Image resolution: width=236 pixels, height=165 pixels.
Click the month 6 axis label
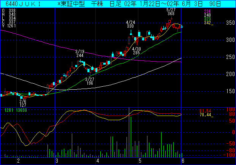click(x=183, y=161)
